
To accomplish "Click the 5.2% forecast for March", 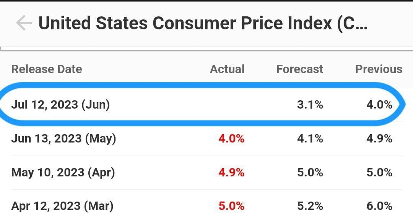I will pyautogui.click(x=309, y=206).
